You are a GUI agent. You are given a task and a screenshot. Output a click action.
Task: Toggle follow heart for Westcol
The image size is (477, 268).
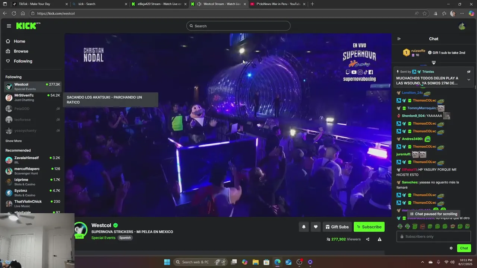click(316, 227)
